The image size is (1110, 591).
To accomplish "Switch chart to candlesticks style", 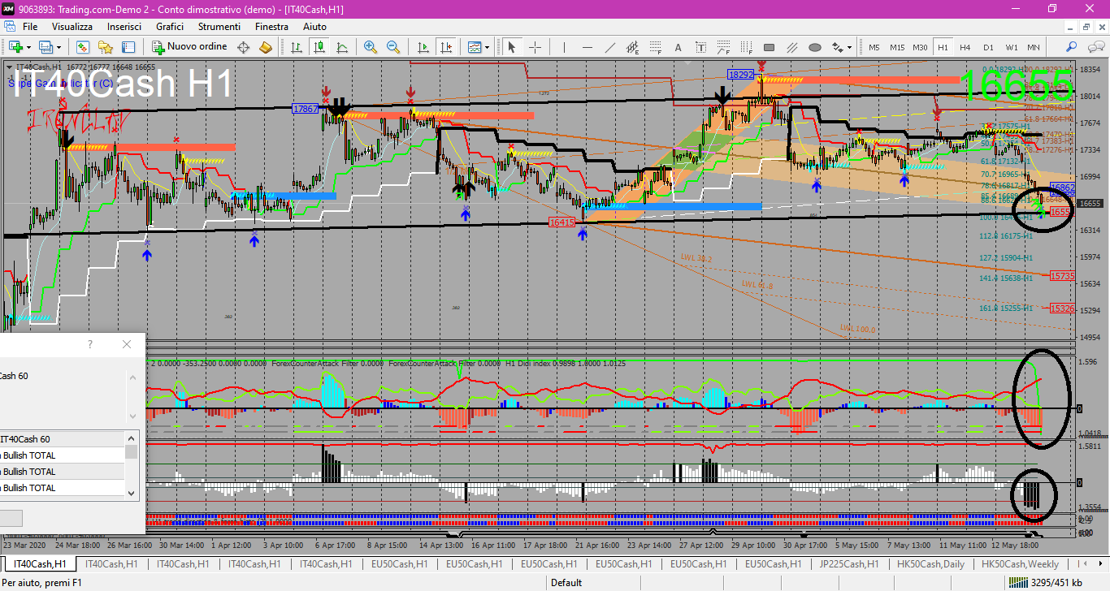I will [319, 47].
